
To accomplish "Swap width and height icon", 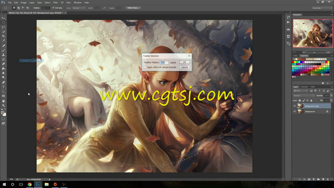I will point(104,8).
